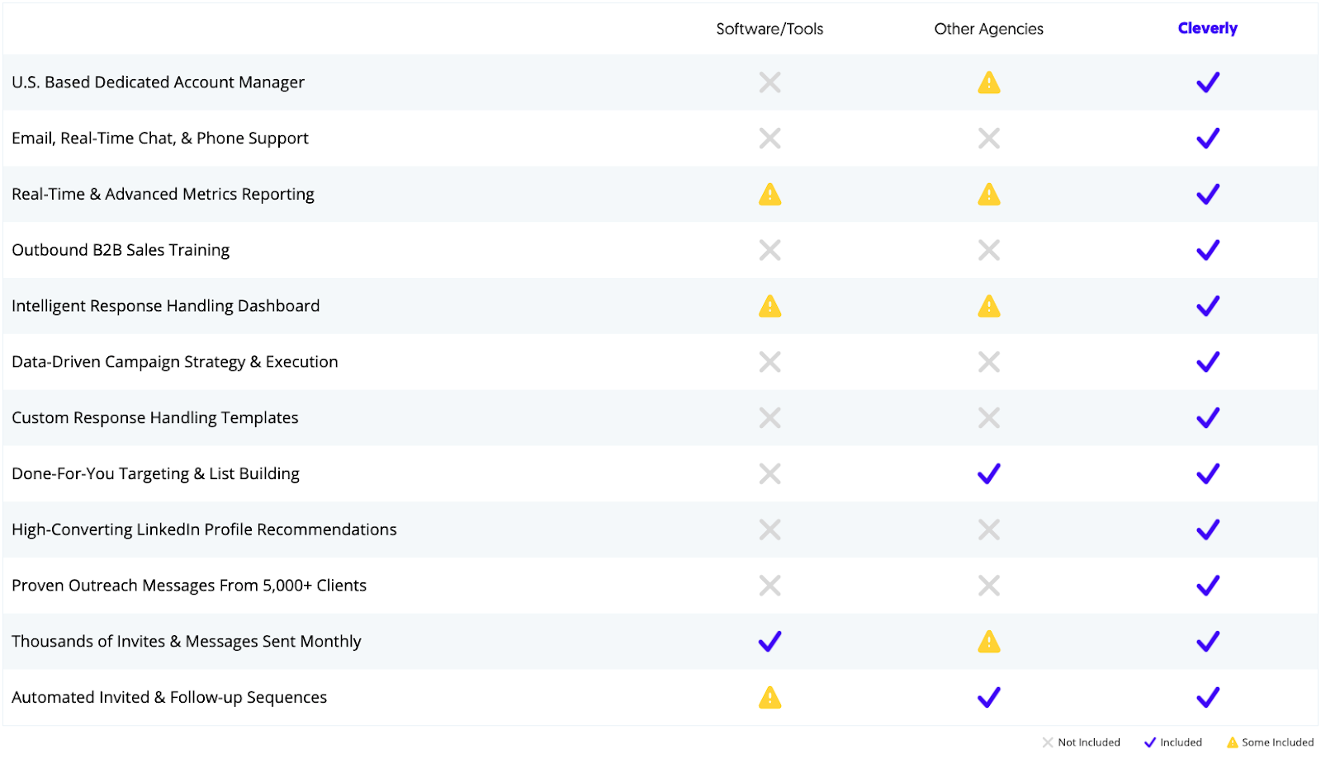1321x758 pixels.
Task: Select the Other Agencies column header
Action: [x=988, y=29]
